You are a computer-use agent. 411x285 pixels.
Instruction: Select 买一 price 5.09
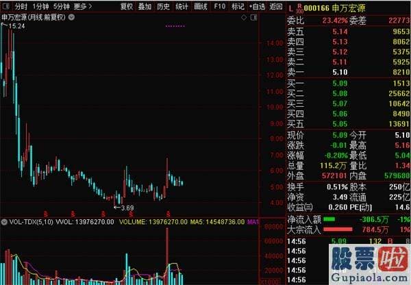point(340,84)
